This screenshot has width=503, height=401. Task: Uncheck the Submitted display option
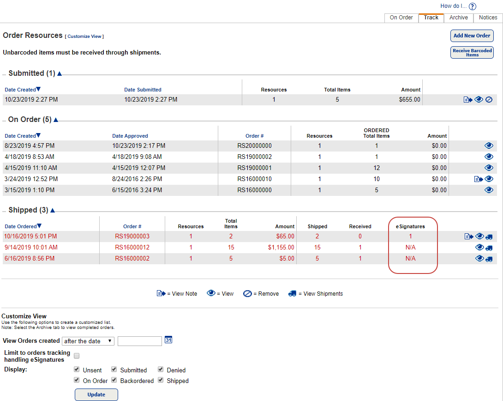(114, 370)
